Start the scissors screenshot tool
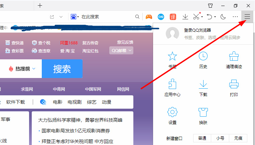The width and height of the screenshot is (255, 145). point(196,17)
